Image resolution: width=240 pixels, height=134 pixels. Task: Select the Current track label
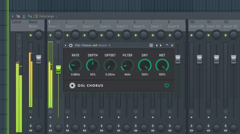click(17, 22)
